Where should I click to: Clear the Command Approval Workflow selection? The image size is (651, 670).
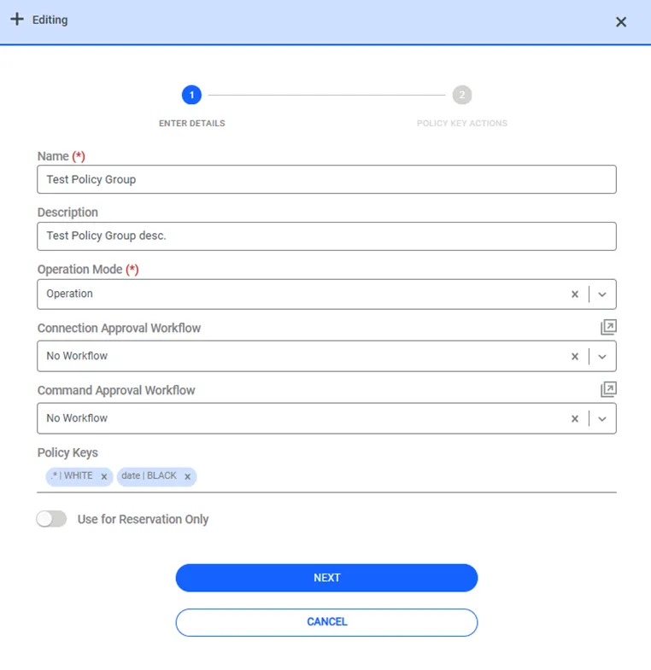pyautogui.click(x=575, y=419)
